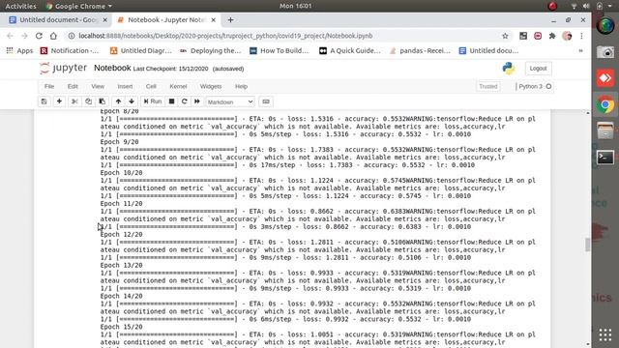
Task: Open the cell type Markdown dropdown
Action: (230, 101)
